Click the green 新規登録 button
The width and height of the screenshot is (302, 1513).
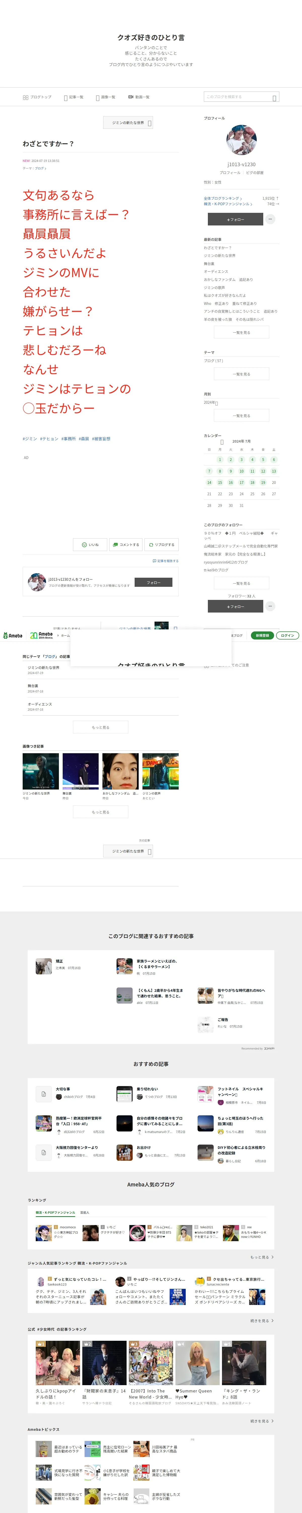click(262, 635)
